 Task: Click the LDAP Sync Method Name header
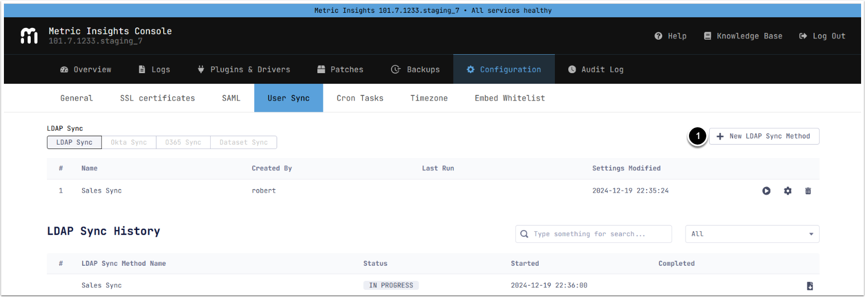point(123,264)
